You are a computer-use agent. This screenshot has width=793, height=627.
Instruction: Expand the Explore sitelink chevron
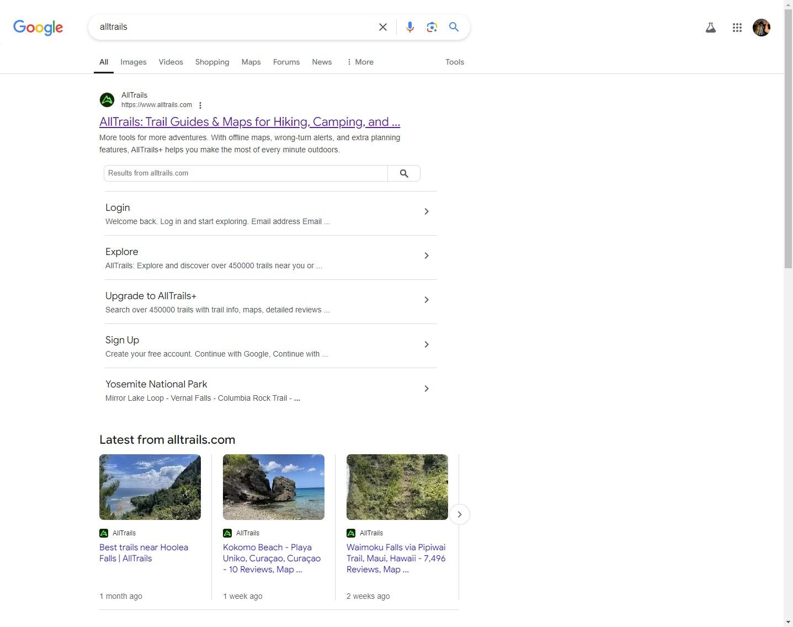click(x=427, y=256)
